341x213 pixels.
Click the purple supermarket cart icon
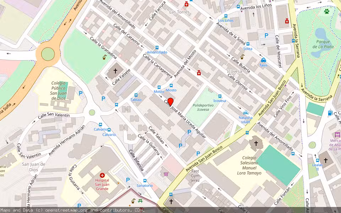coord(166,174)
